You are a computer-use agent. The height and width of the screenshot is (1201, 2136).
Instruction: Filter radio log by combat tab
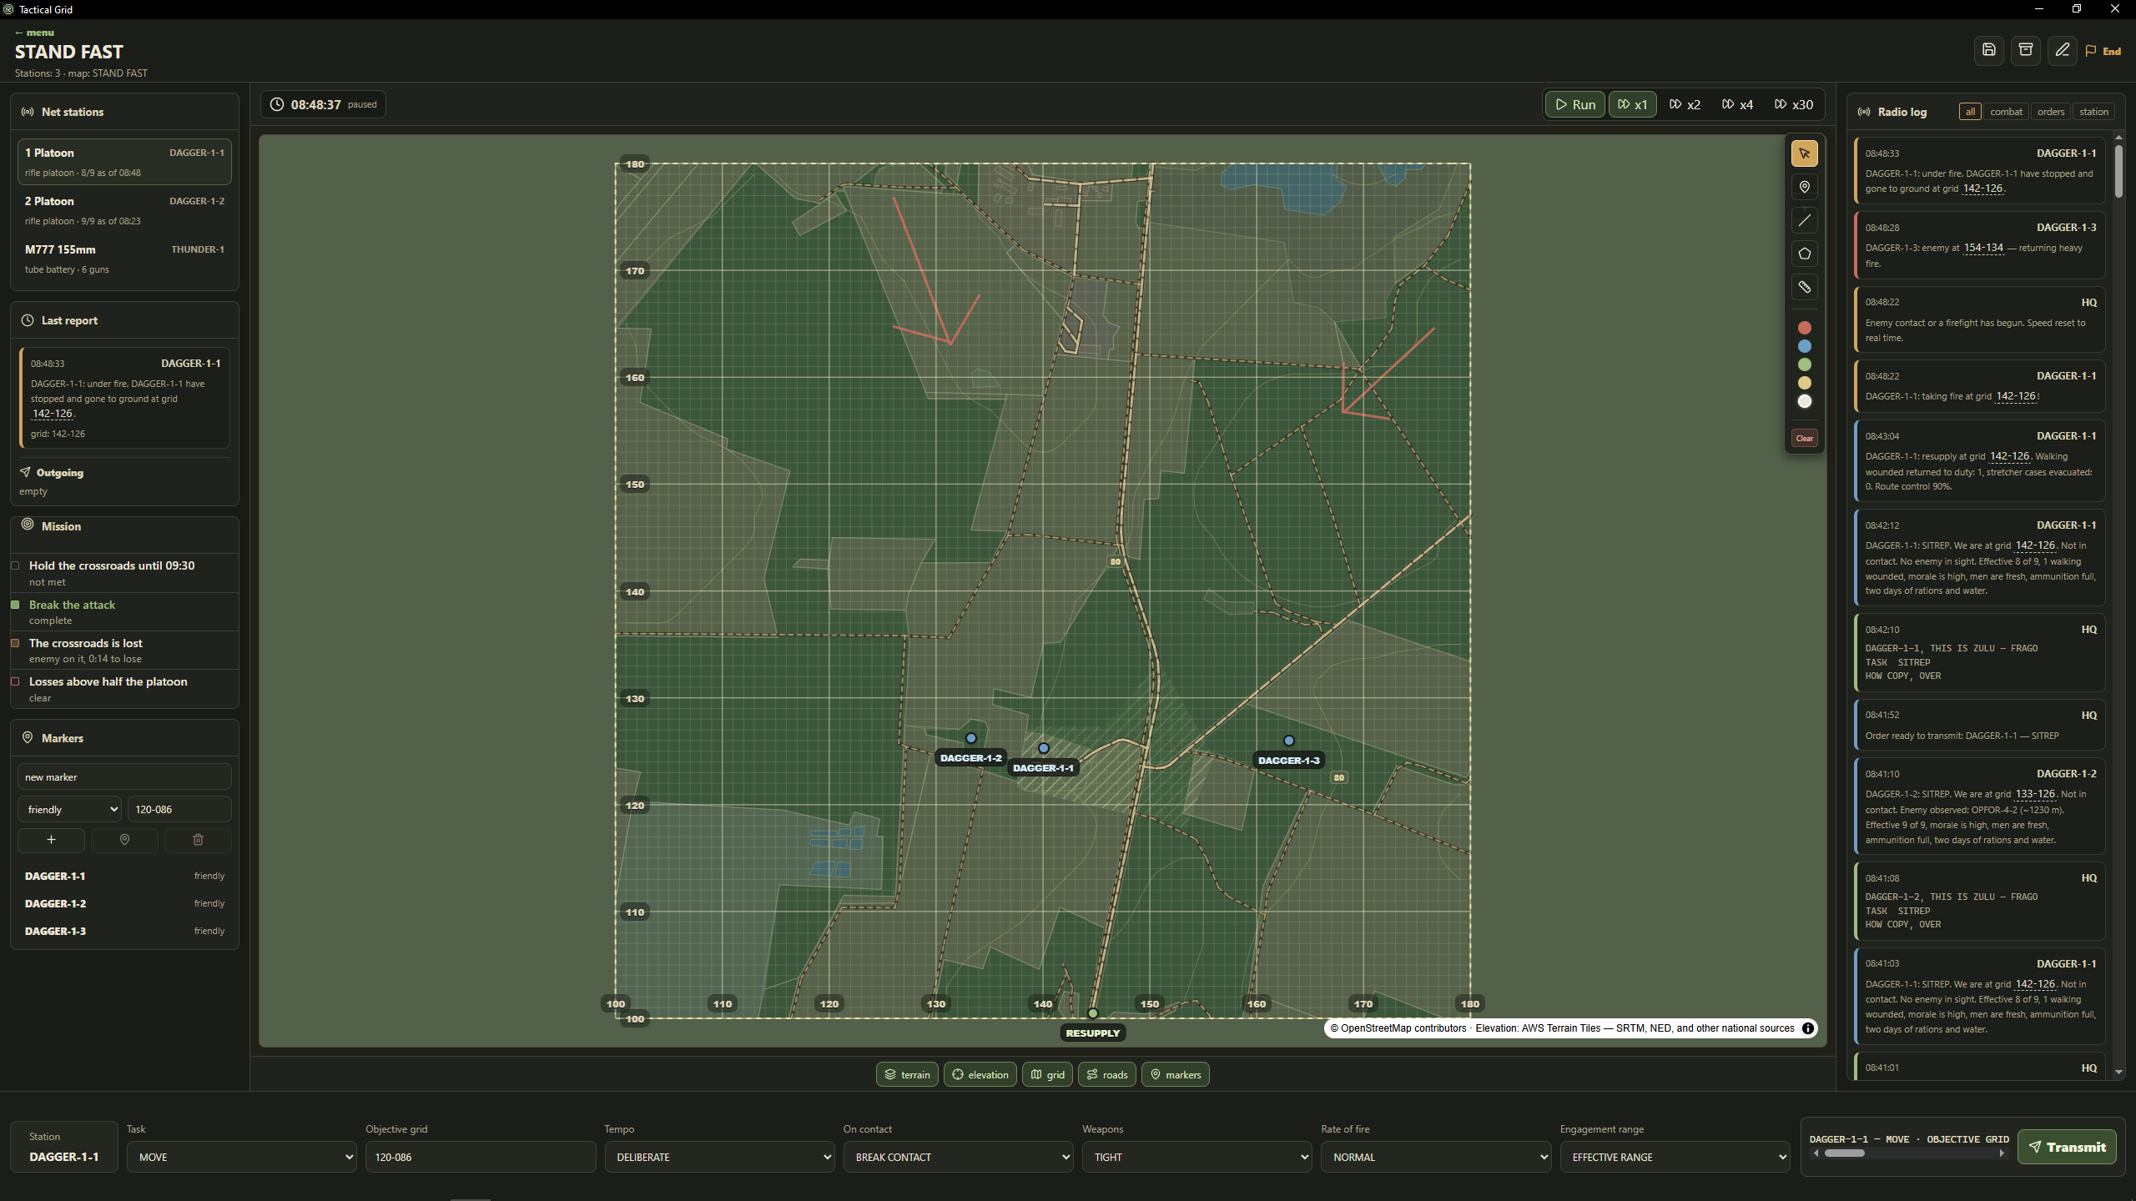coord(2006,112)
